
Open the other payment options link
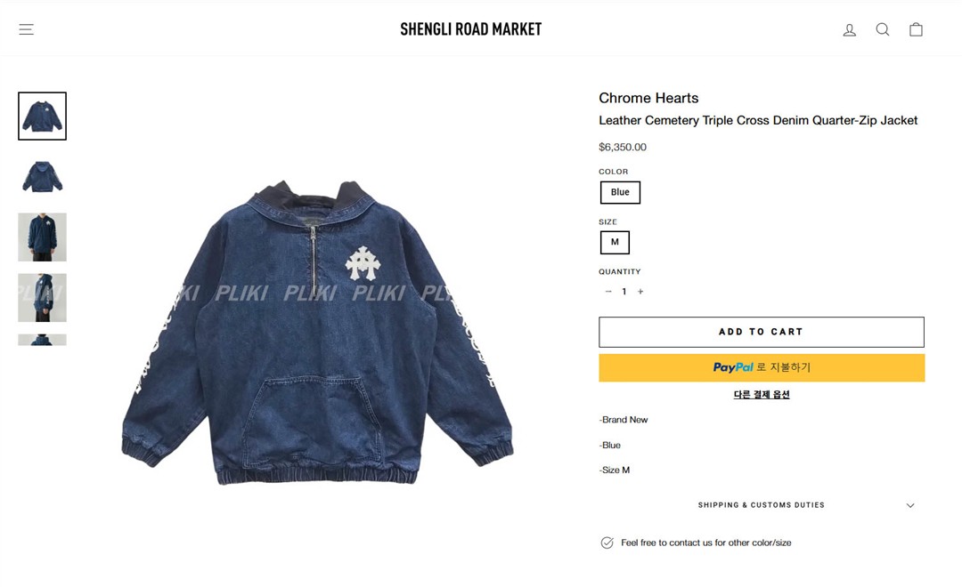pyautogui.click(x=762, y=395)
